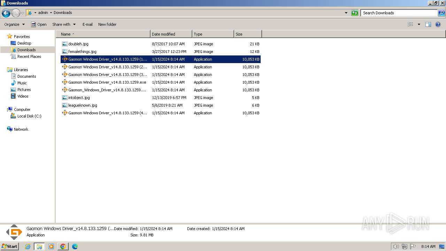This screenshot has width=446, height=251.
Task: Click the Start button
Action: click(9, 246)
